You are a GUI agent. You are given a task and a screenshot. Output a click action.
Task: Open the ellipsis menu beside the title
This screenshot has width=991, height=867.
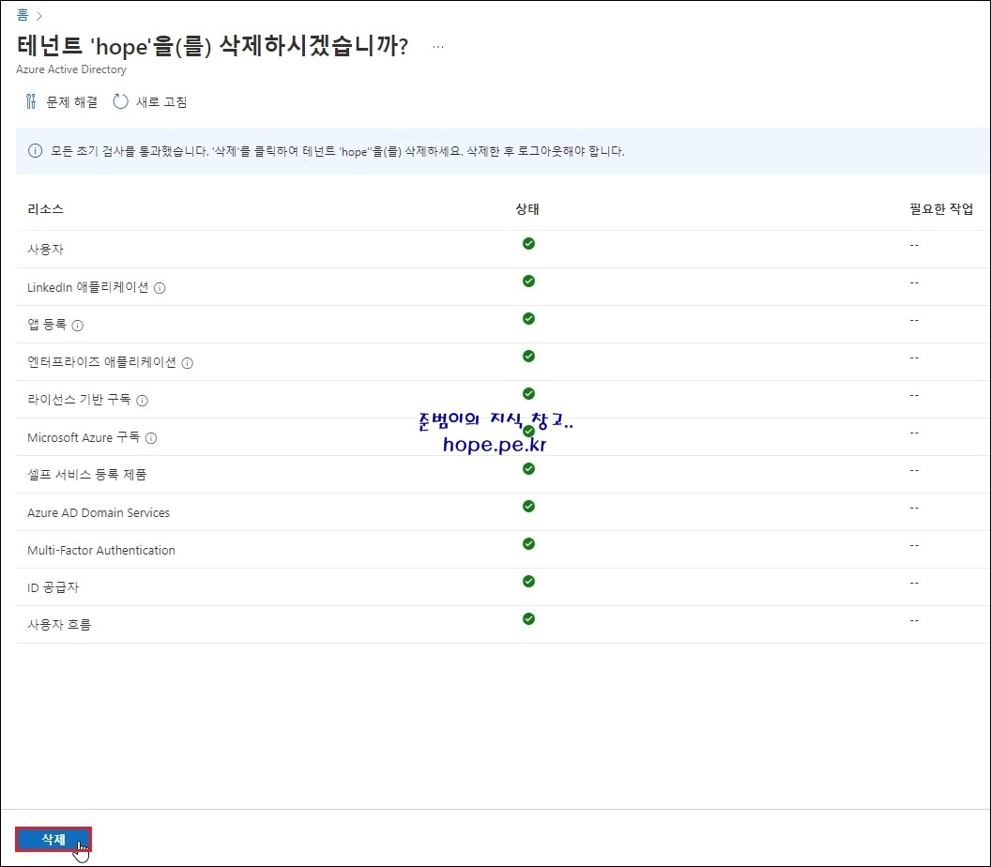438,46
